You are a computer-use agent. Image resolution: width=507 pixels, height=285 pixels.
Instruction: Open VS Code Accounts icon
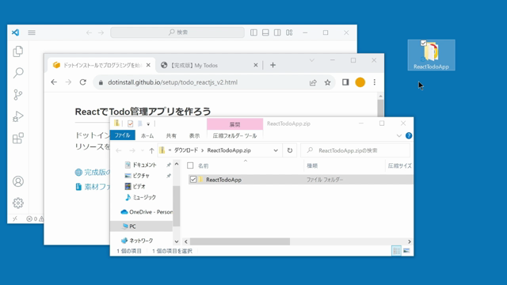pyautogui.click(x=18, y=181)
